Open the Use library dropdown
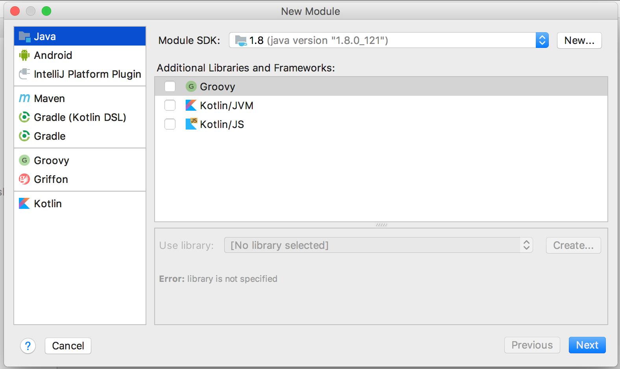The image size is (620, 369). pos(378,245)
